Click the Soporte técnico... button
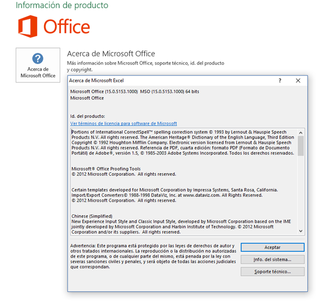 [x=272, y=271]
